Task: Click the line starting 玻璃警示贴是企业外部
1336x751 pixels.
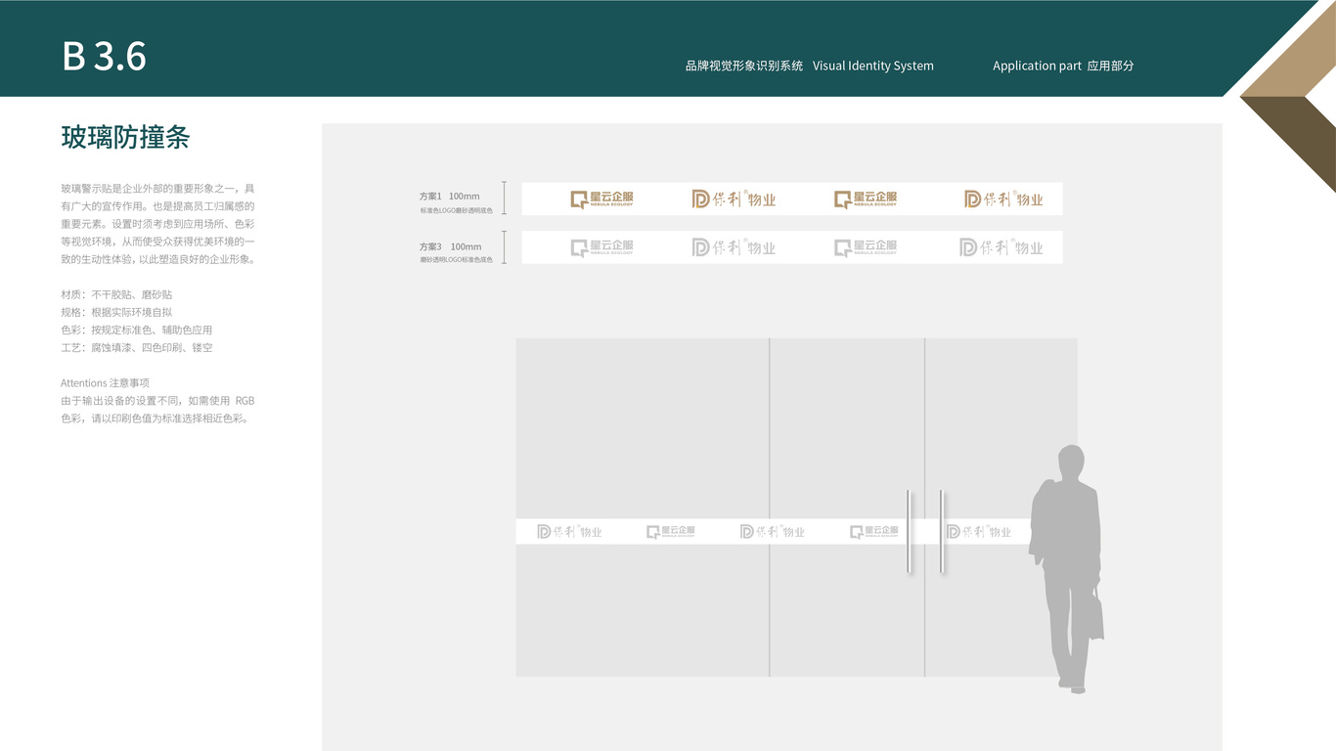Action: pos(157,188)
